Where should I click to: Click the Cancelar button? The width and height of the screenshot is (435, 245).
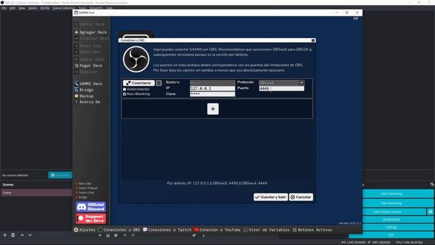301,197
